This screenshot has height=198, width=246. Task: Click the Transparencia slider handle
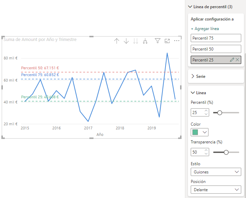(226, 152)
